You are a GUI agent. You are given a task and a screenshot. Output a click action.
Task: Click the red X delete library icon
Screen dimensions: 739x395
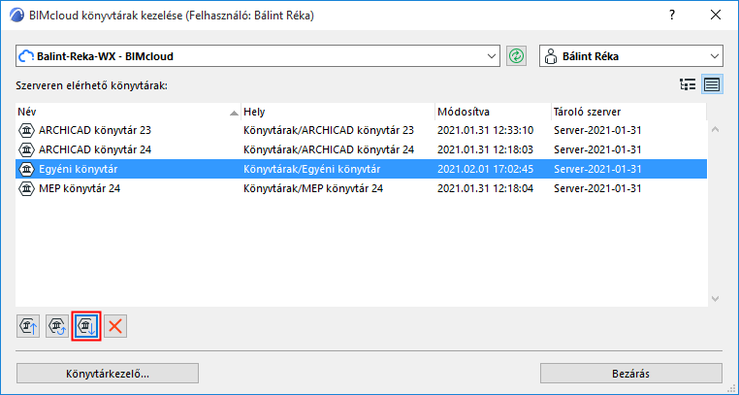coord(115,326)
